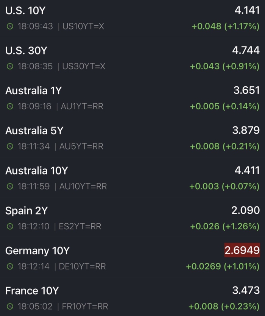Open the France 10Y bond entry
Viewport: 265px width, 316px height.
tap(32, 291)
